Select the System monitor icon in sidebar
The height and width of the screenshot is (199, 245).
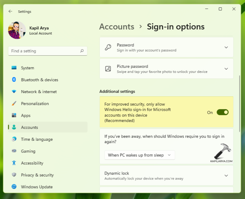14,68
